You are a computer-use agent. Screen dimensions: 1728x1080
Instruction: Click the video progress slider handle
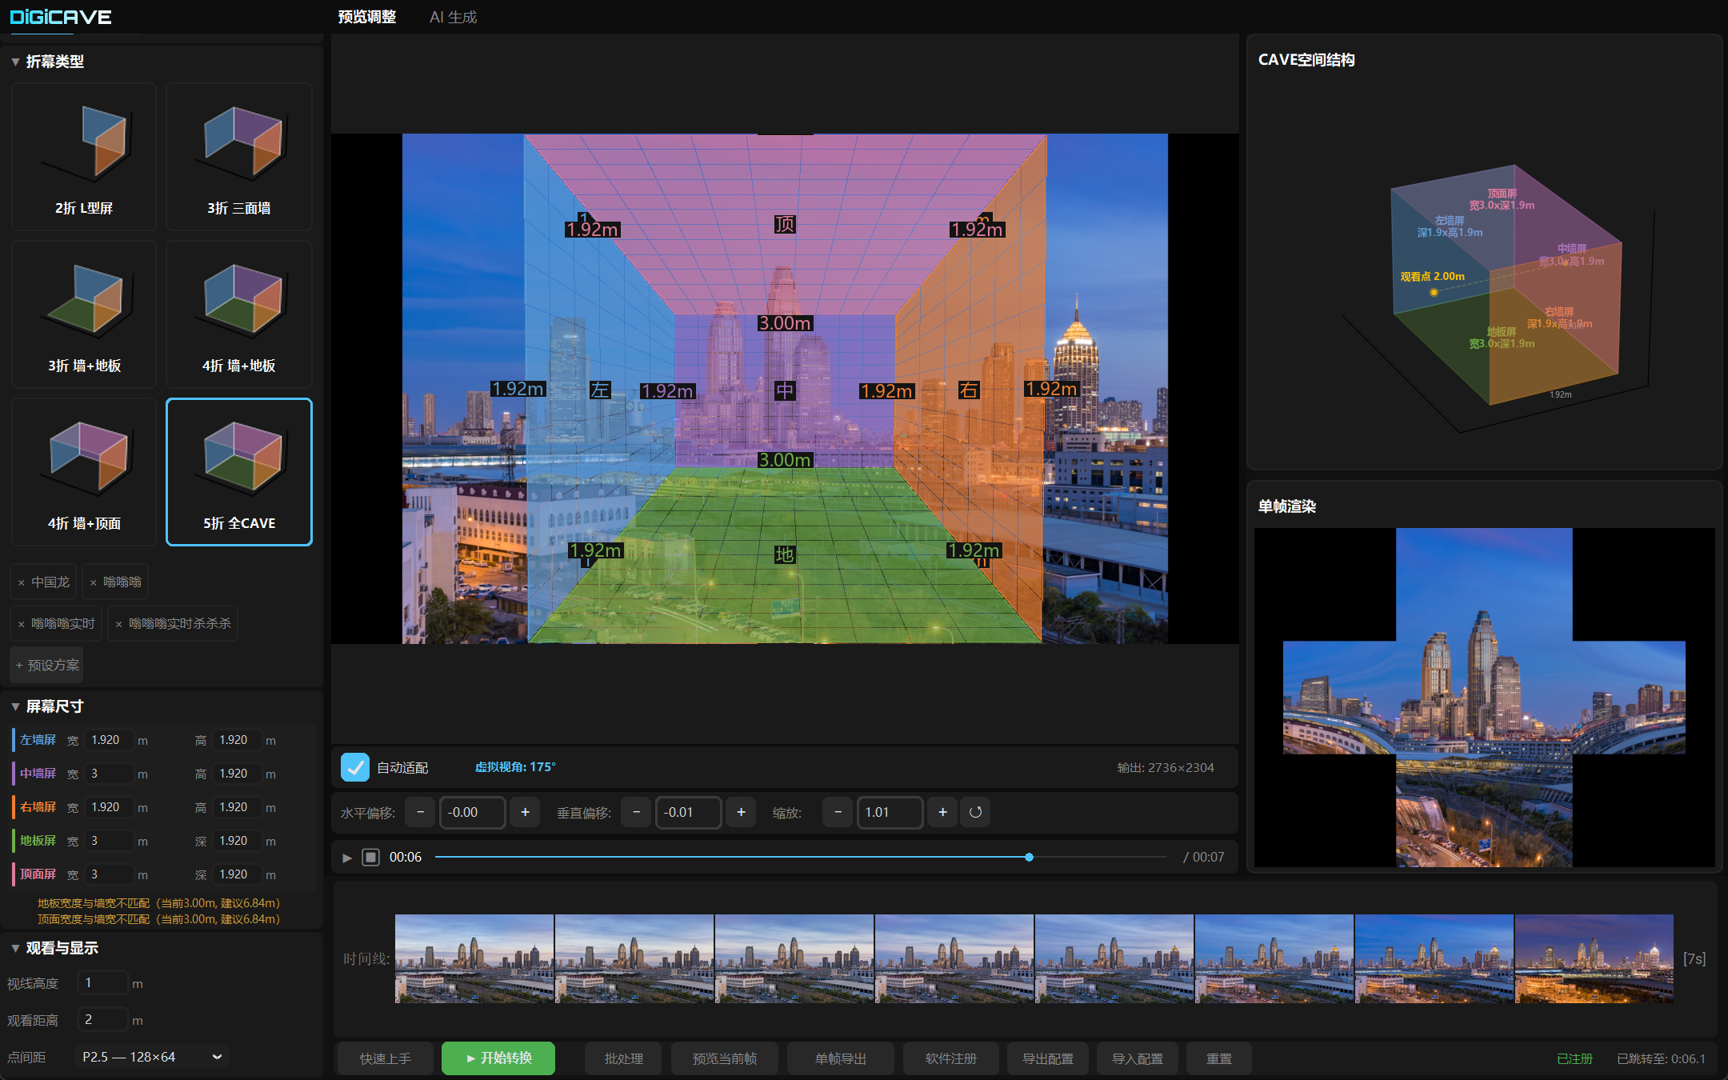(1029, 857)
